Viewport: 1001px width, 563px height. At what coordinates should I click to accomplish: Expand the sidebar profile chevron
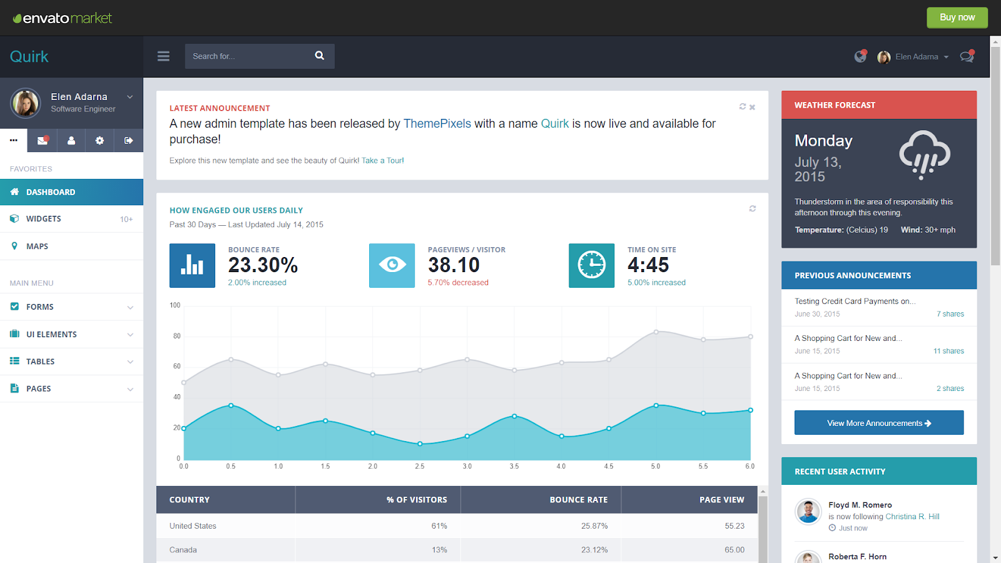[x=130, y=97]
